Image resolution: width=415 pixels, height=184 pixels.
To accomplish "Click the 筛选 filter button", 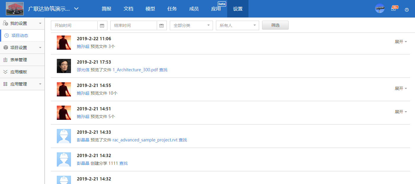I will tap(275, 25).
